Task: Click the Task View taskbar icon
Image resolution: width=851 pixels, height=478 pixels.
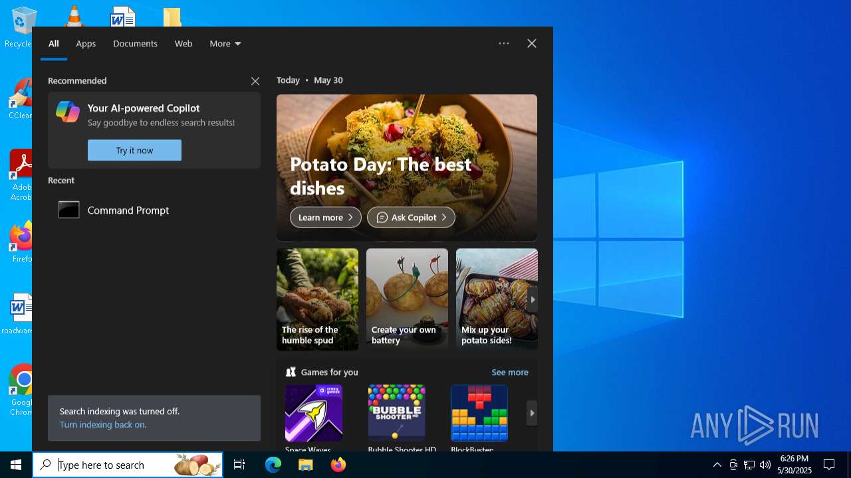Action: coord(239,465)
